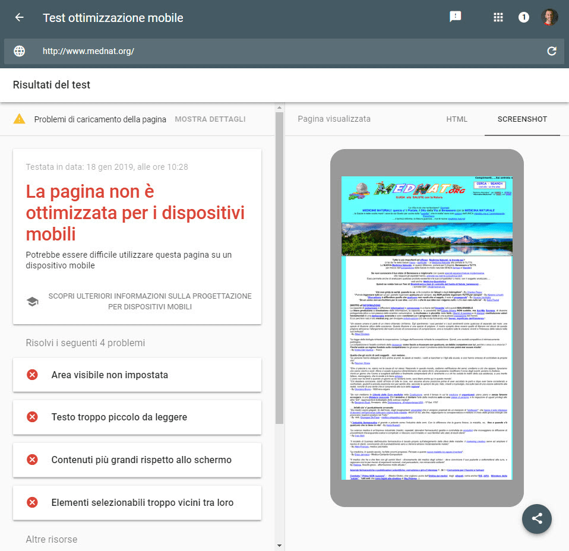The height and width of the screenshot is (551, 569).
Task: Click the yellow warning triangle icon
Action: pos(20,119)
